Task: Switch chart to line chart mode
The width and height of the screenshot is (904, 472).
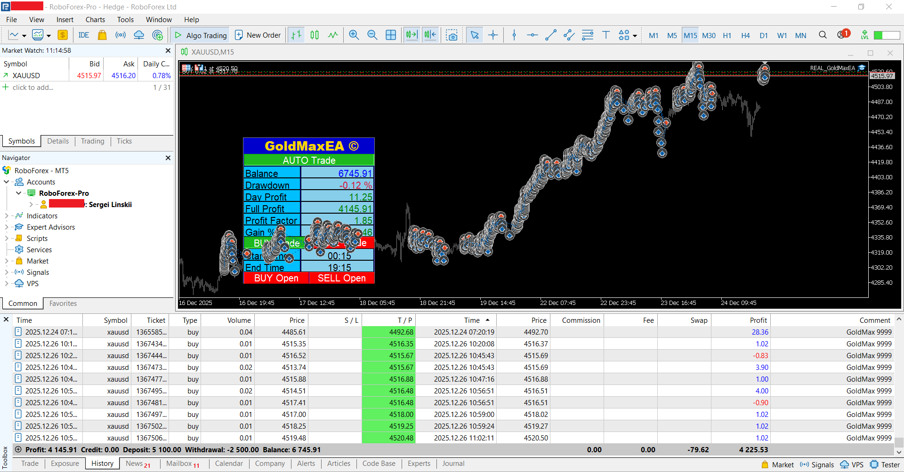Action: [333, 35]
